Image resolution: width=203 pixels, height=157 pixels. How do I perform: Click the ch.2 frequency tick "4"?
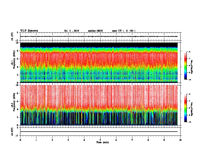pos(18,109)
